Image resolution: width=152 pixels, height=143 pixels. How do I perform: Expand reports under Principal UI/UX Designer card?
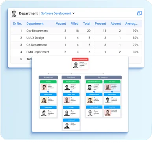[71, 92]
